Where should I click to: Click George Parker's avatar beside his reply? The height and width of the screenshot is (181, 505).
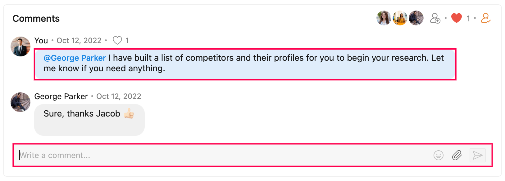pos(20,102)
